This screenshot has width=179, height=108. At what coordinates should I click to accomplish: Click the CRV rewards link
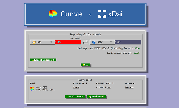109,87
